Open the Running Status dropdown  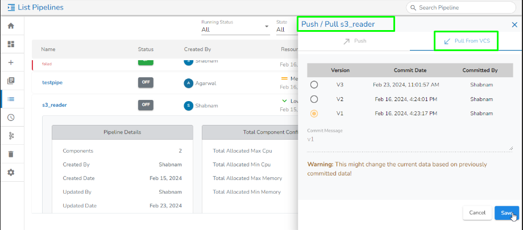click(235, 30)
